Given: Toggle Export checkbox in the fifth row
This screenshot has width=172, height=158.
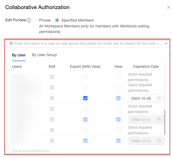Looking at the screenshot, I should point(85,119).
